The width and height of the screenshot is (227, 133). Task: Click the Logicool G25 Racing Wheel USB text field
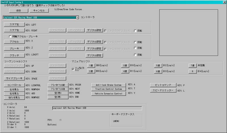click(x=97, y=108)
